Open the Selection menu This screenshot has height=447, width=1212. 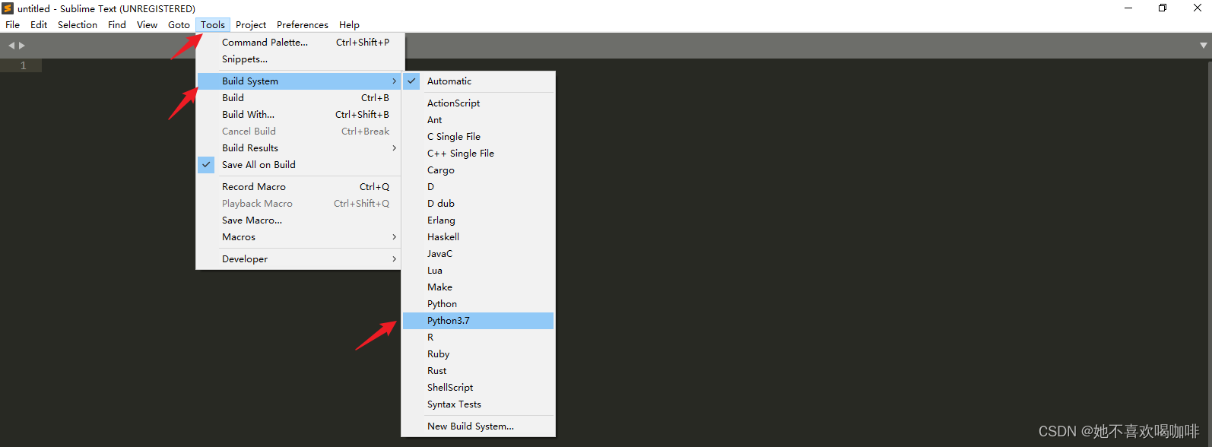pyautogui.click(x=78, y=24)
